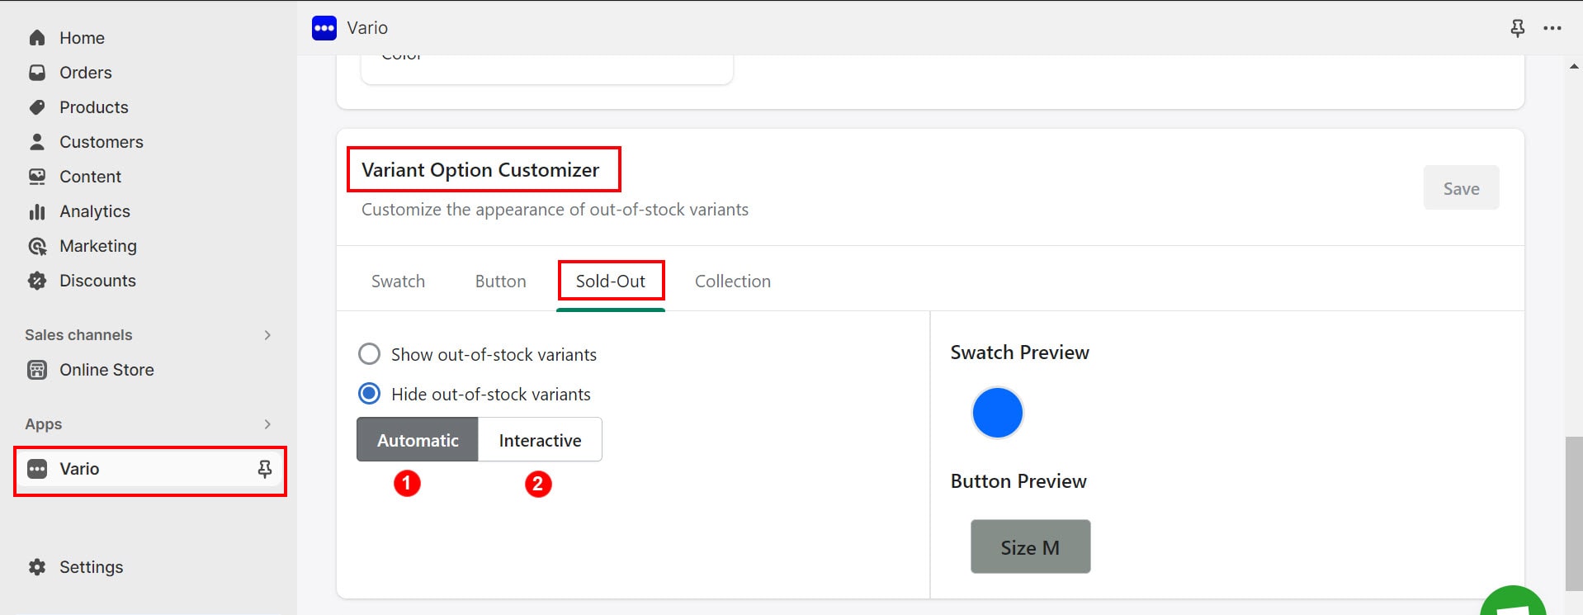
Task: Open Discounts page
Action: (x=97, y=281)
